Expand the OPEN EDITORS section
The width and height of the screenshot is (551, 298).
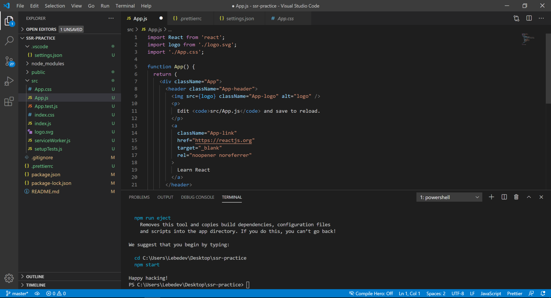[70, 29]
